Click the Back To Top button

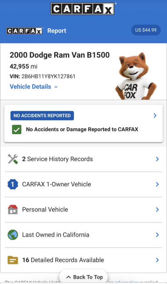[x=84, y=277]
